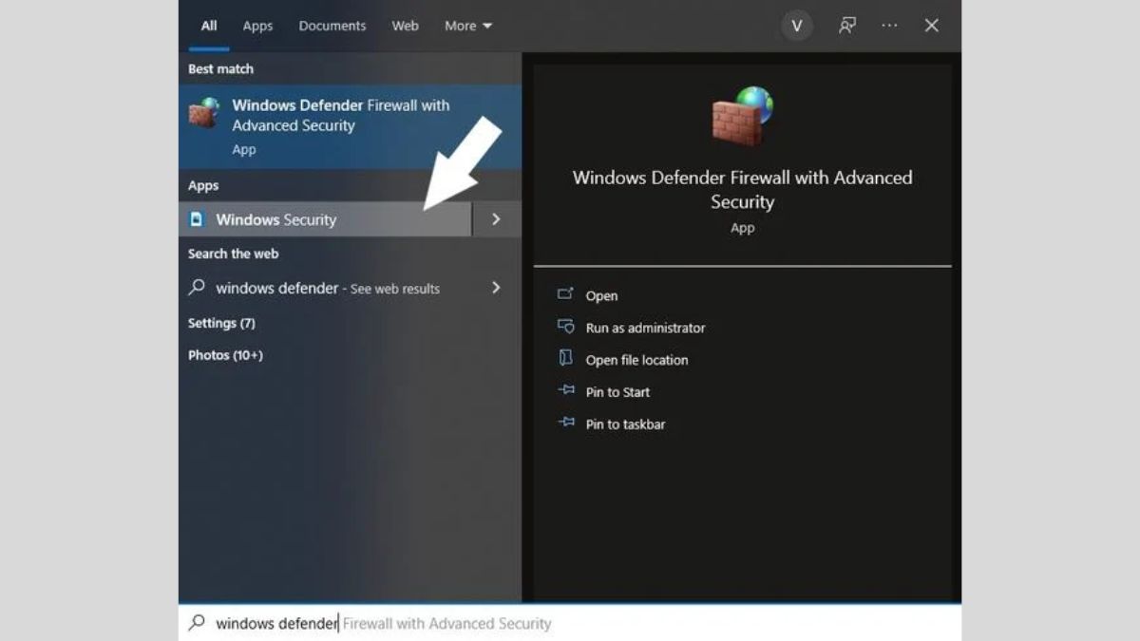Click the Windows Security shield icon

197,219
